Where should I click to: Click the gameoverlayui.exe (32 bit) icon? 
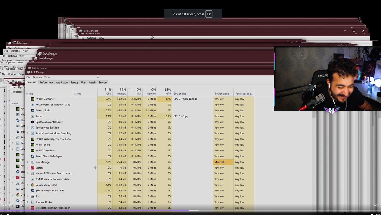32,191
